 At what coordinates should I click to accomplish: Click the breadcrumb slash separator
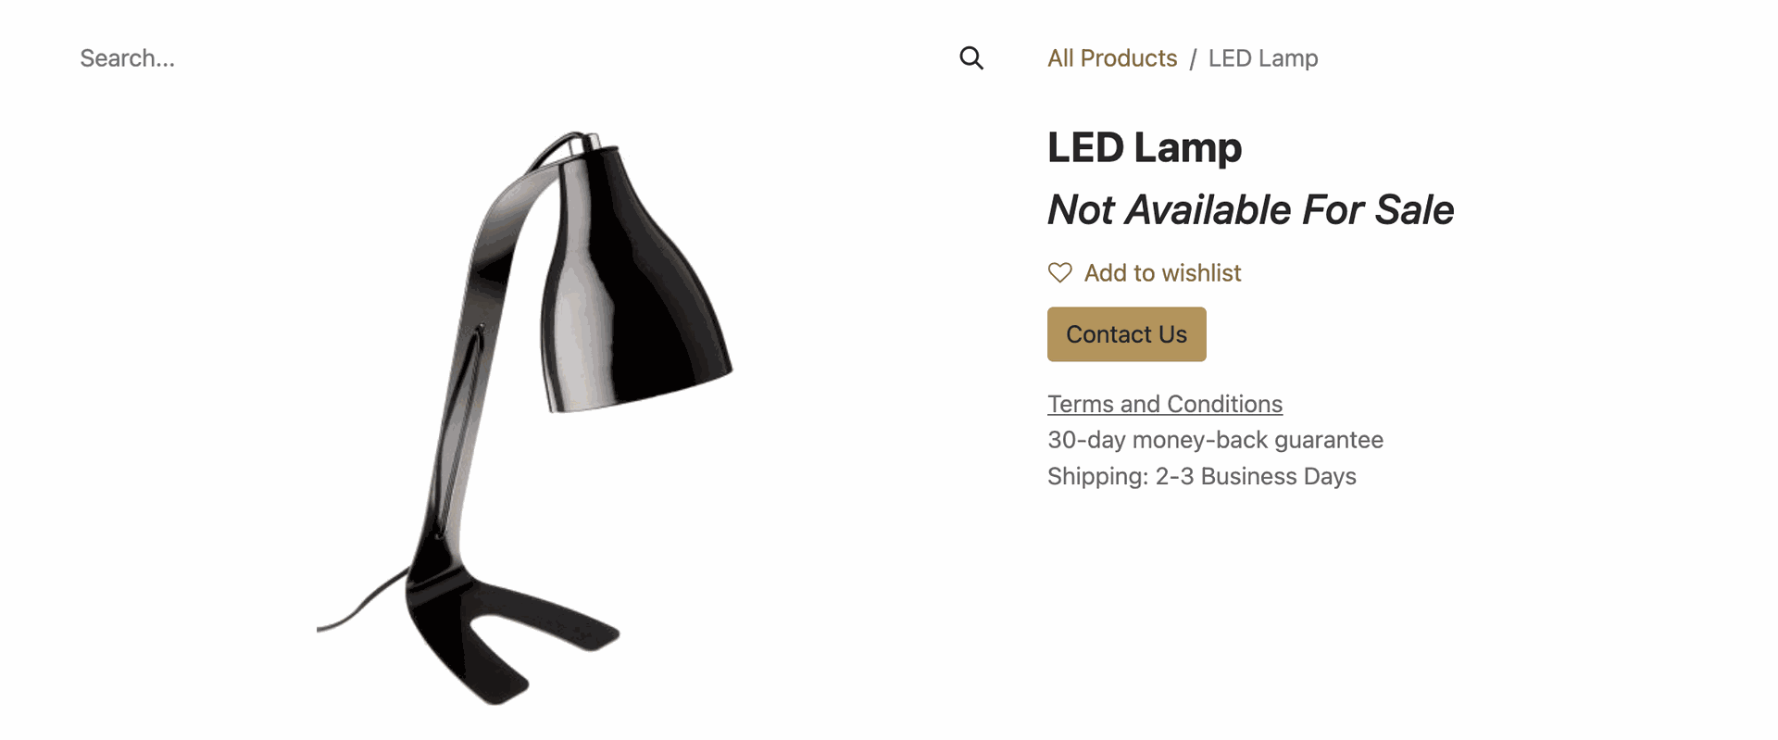pyautogui.click(x=1193, y=59)
